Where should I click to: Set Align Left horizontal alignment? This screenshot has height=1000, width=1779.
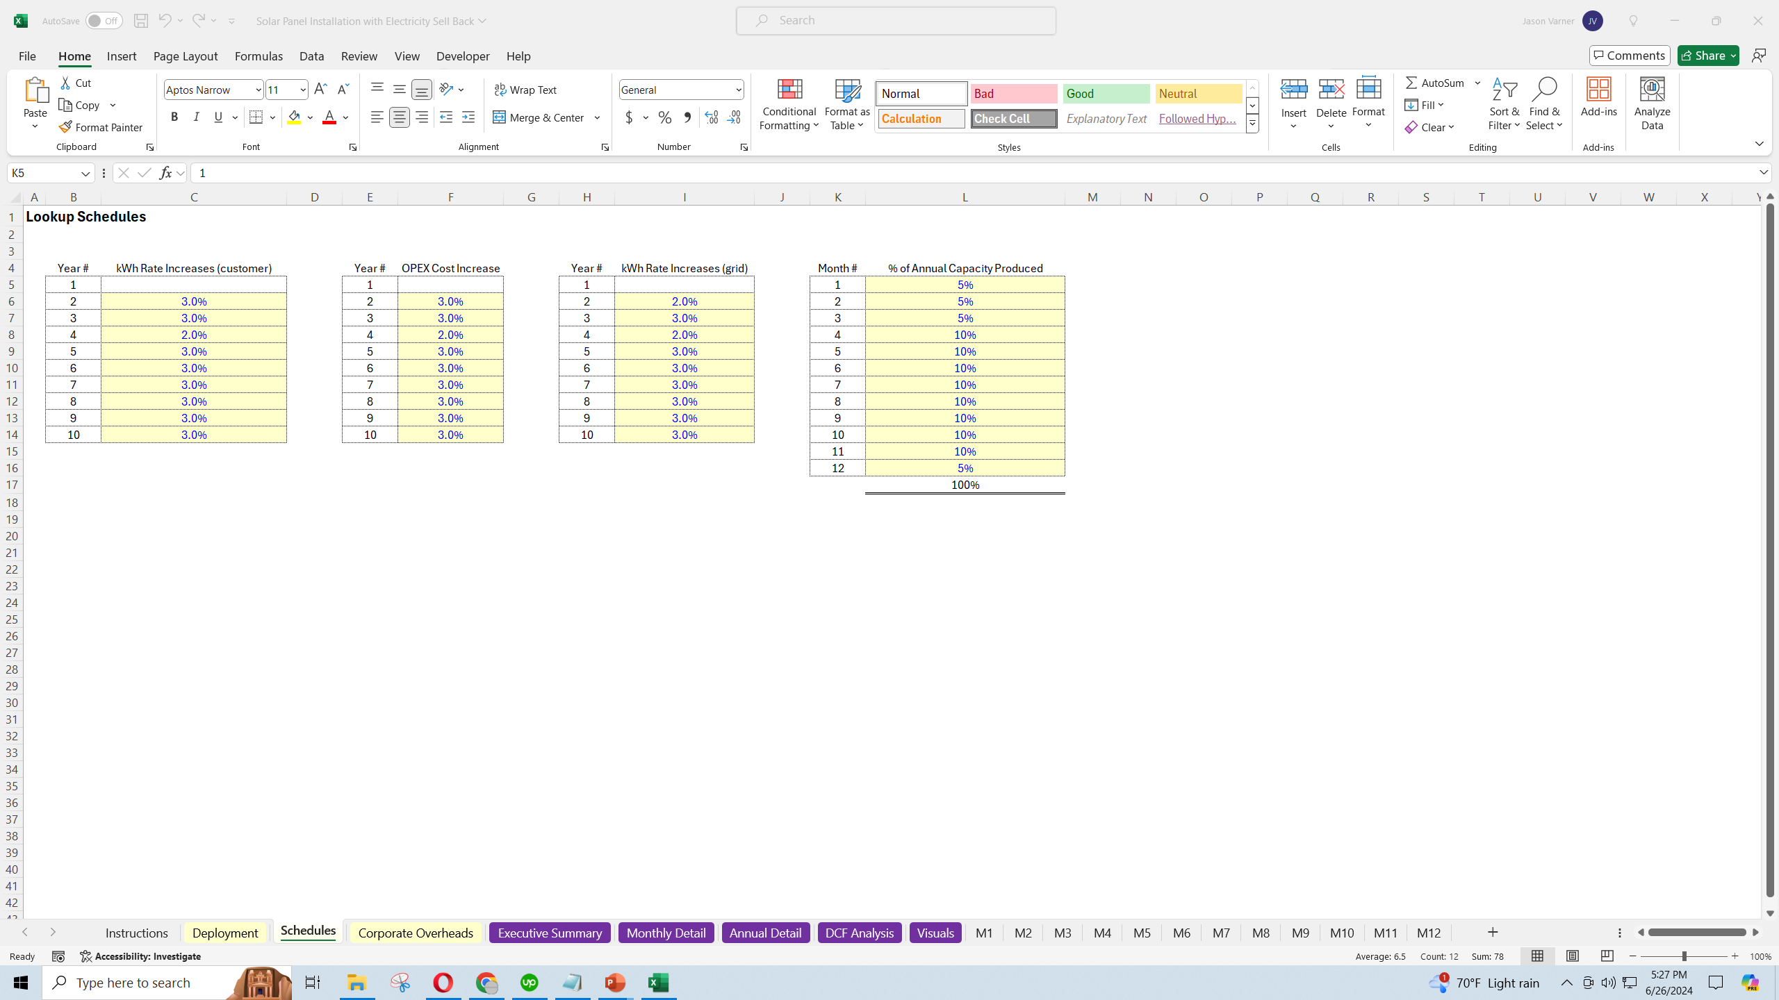tap(377, 117)
